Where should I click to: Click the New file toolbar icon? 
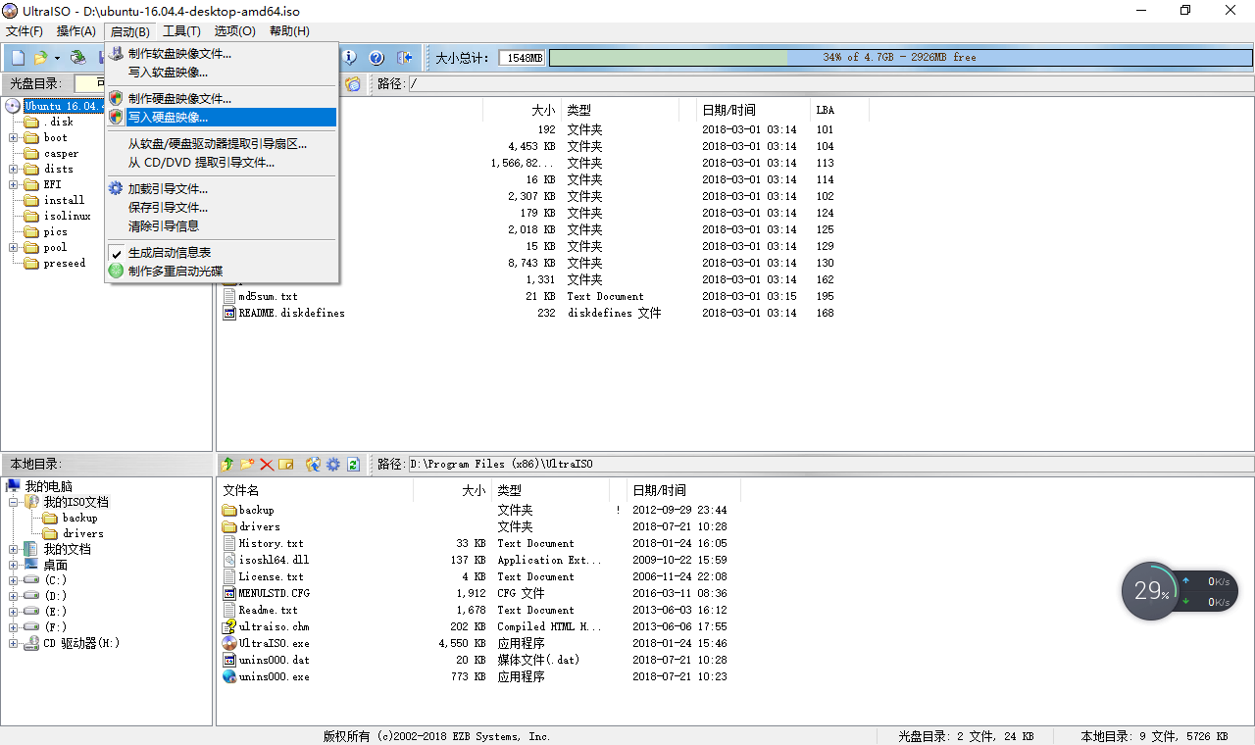pyautogui.click(x=18, y=58)
